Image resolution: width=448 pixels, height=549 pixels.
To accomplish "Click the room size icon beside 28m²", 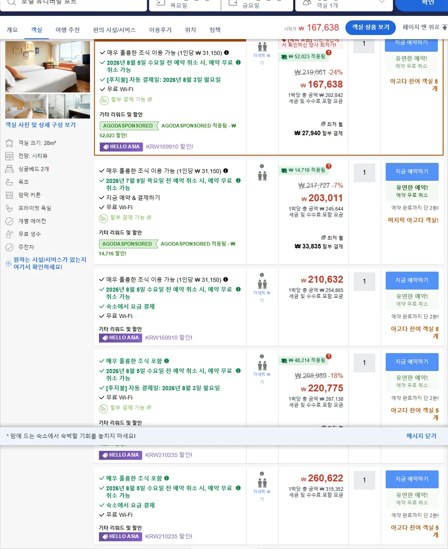I will point(9,143).
